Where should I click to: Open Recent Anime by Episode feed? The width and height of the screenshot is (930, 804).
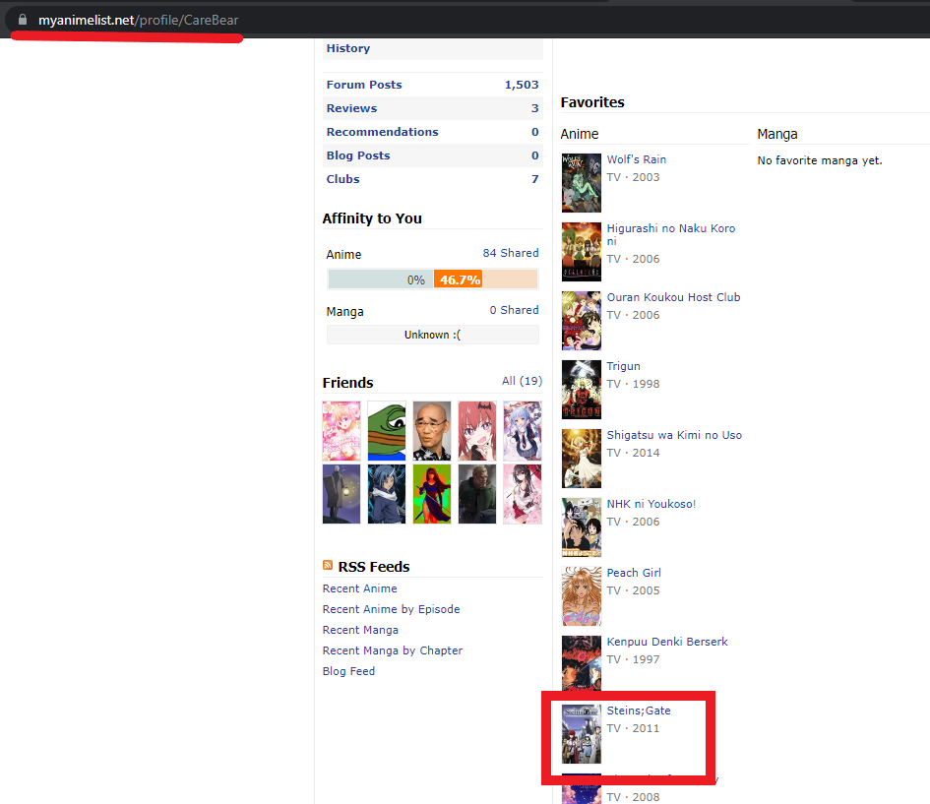[x=391, y=609]
